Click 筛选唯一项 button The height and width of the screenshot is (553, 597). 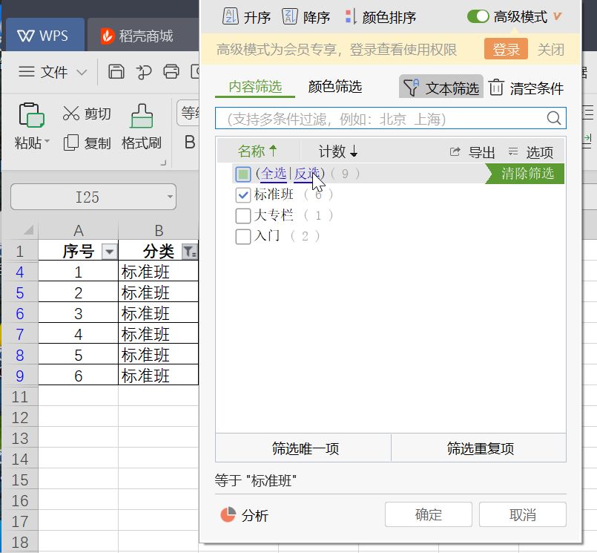click(x=303, y=448)
